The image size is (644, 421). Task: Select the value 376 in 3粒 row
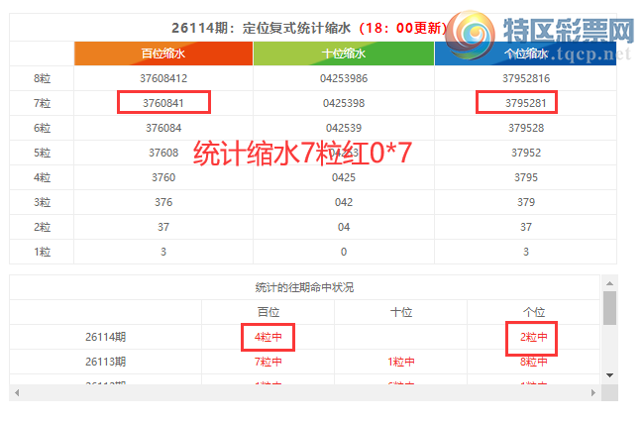(163, 202)
